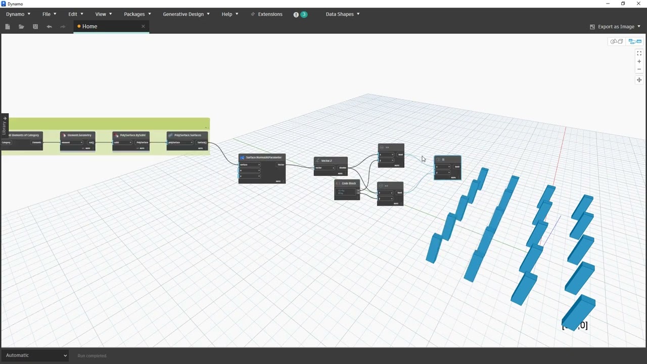Open the Extensions menu
This screenshot has height=364, width=647.
[266, 14]
